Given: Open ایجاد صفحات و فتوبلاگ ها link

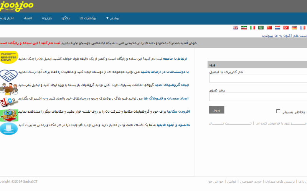Looking at the screenshot, I should pyautogui.click(x=166, y=98).
